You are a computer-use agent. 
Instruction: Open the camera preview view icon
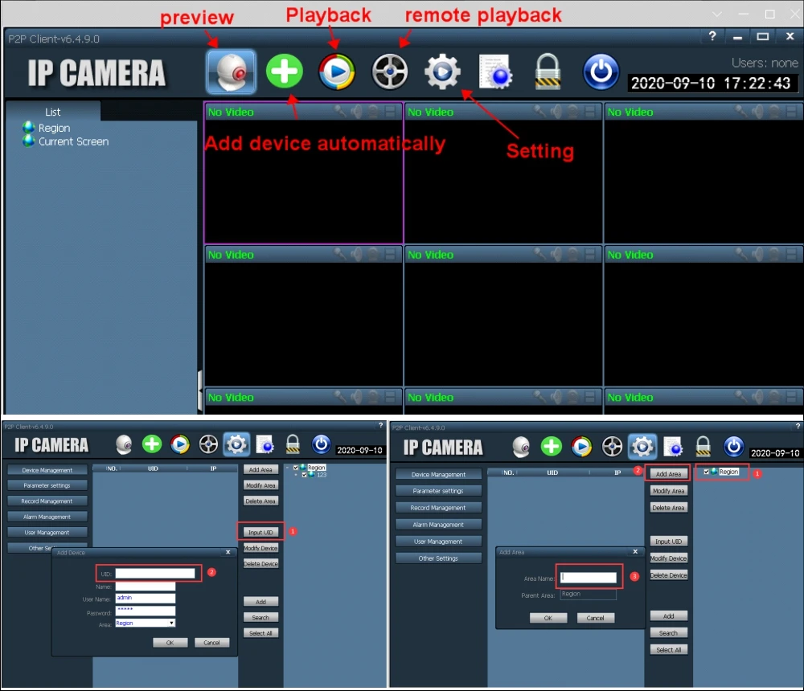point(231,72)
